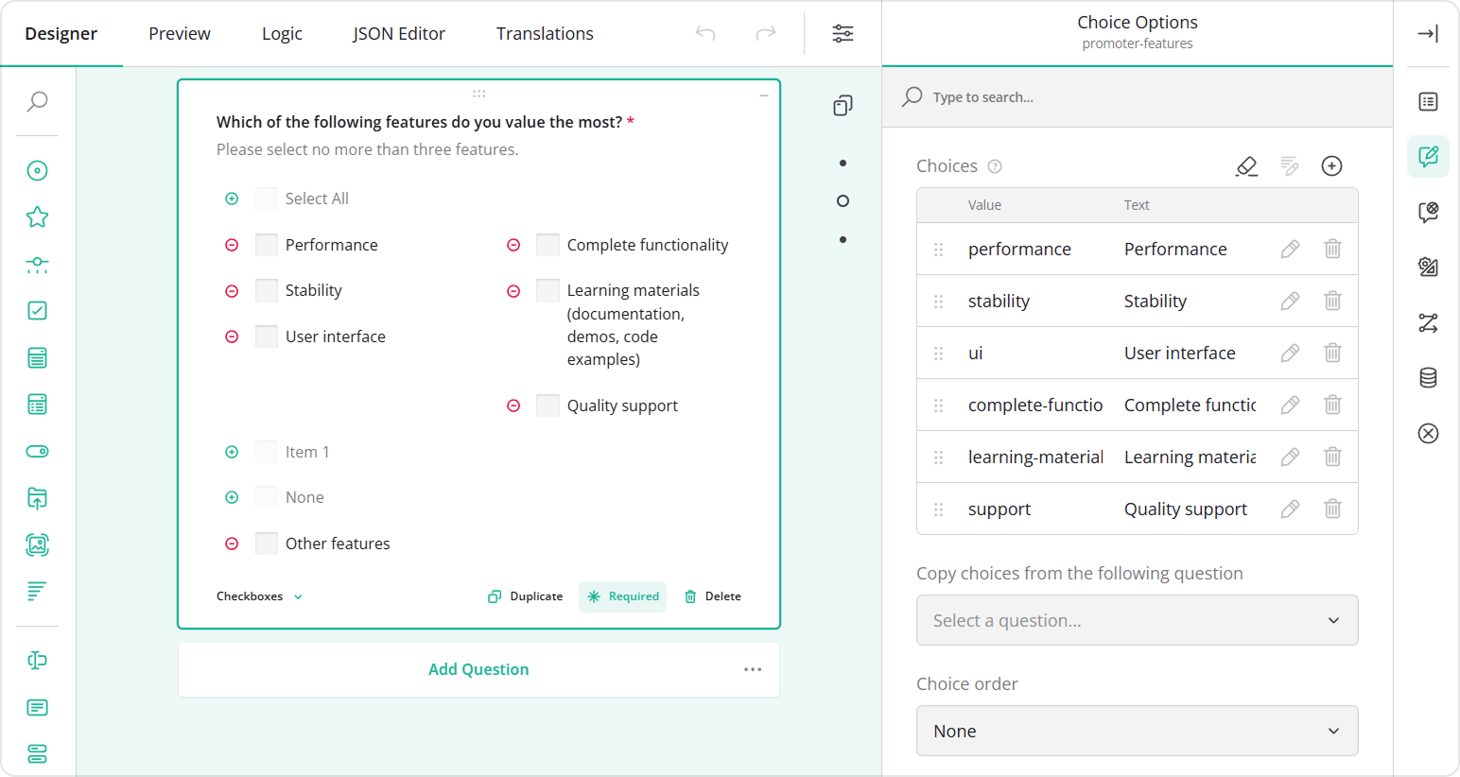Click the Add Question button
Image resolution: width=1460 pixels, height=777 pixels.
click(478, 668)
